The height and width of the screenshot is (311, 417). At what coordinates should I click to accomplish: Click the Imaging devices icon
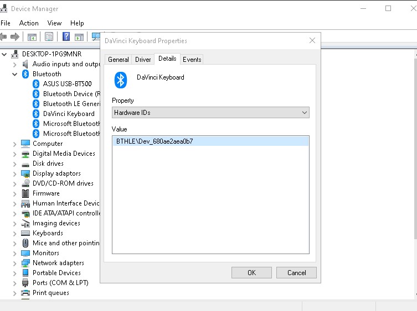(25, 223)
